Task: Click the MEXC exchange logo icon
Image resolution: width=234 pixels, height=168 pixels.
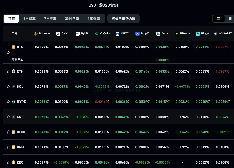Action: pyautogui.click(x=118, y=34)
